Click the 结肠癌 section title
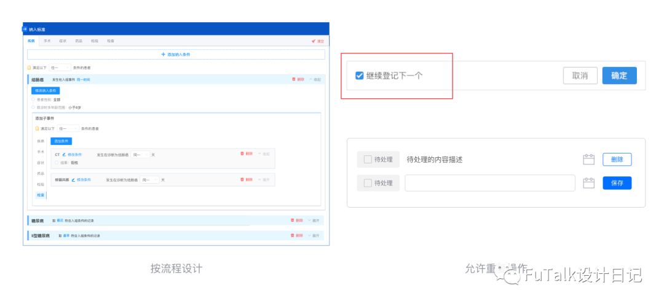The width and height of the screenshot is (664, 304). coord(39,79)
